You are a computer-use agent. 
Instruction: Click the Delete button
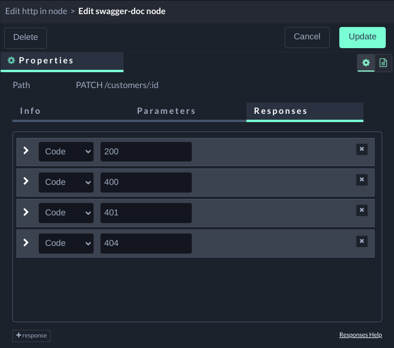pos(25,38)
